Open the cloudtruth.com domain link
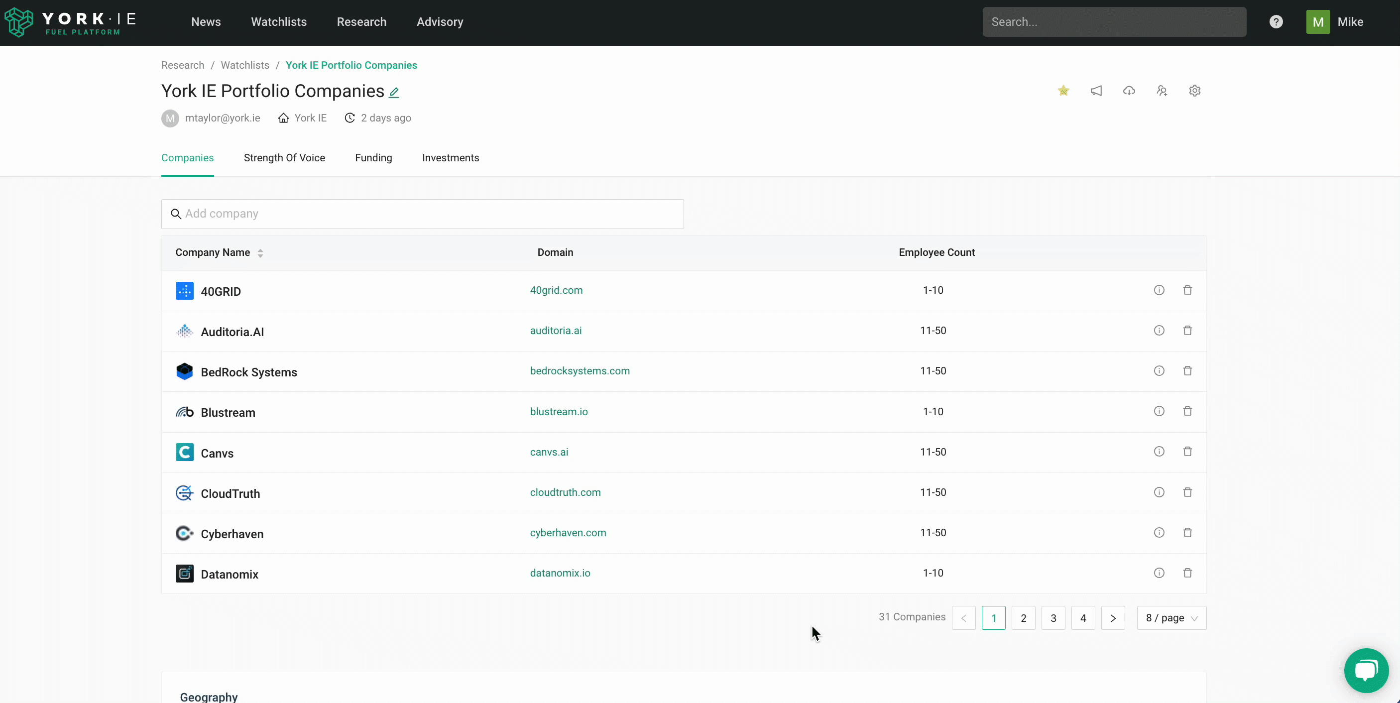1400x703 pixels. [565, 492]
